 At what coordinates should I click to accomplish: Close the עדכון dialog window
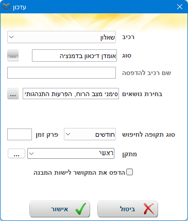click(x=180, y=7)
